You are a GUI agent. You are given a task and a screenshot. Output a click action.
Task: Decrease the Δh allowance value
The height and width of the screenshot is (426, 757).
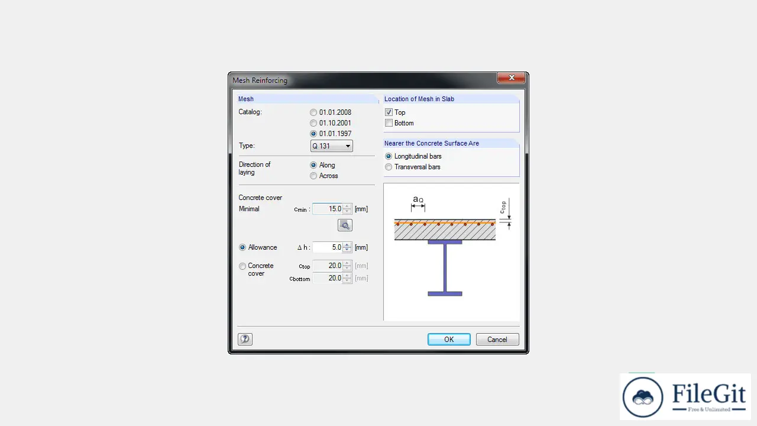[x=347, y=250]
